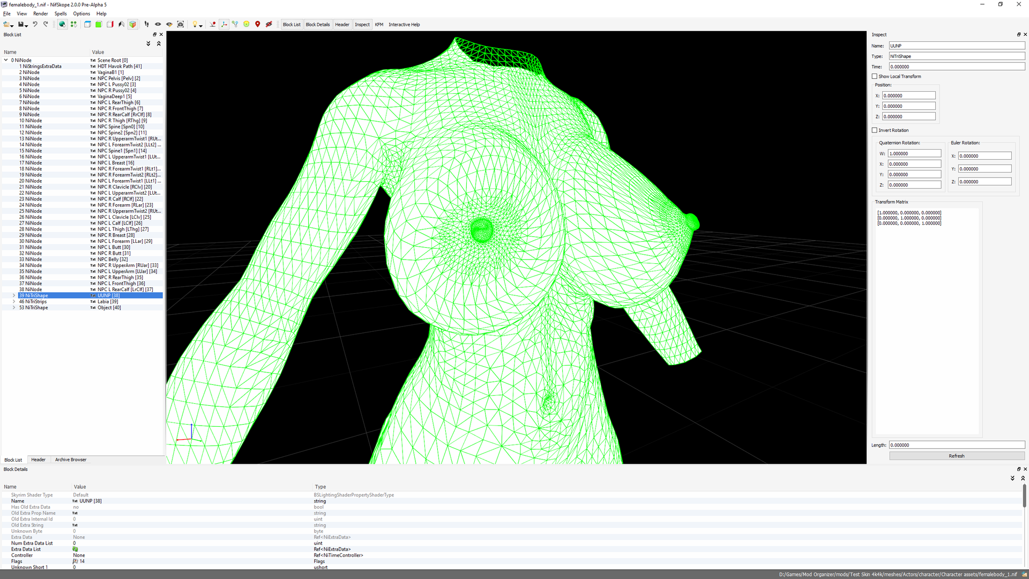Click the Block Details vertical scrollbar

(1024, 496)
